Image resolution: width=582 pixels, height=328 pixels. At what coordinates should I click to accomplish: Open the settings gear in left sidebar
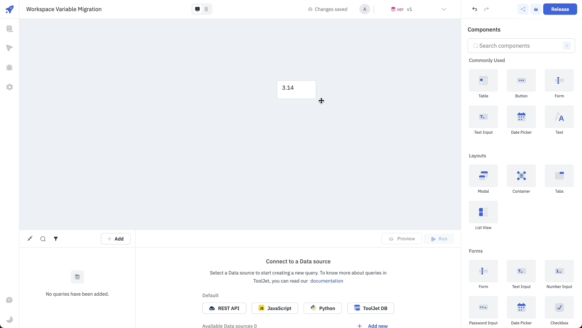9,87
